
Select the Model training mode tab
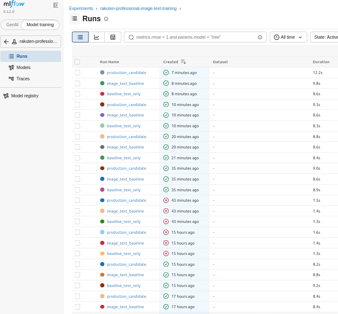click(x=40, y=25)
